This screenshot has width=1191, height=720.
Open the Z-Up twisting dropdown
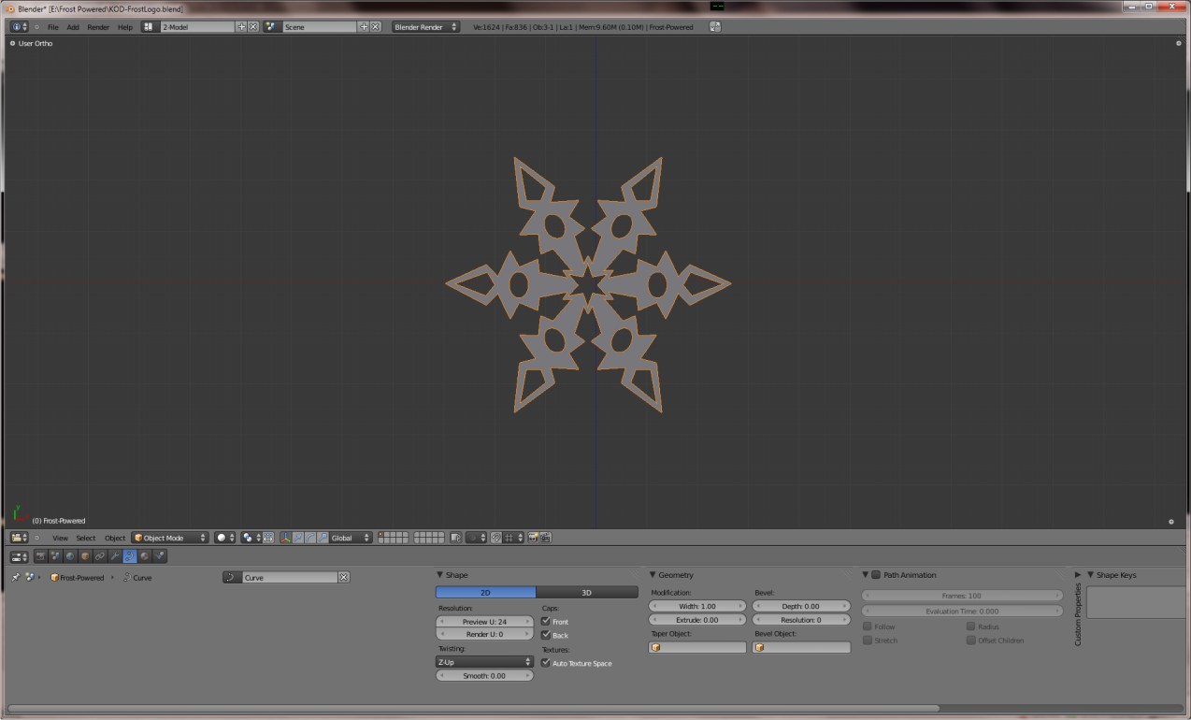point(484,662)
